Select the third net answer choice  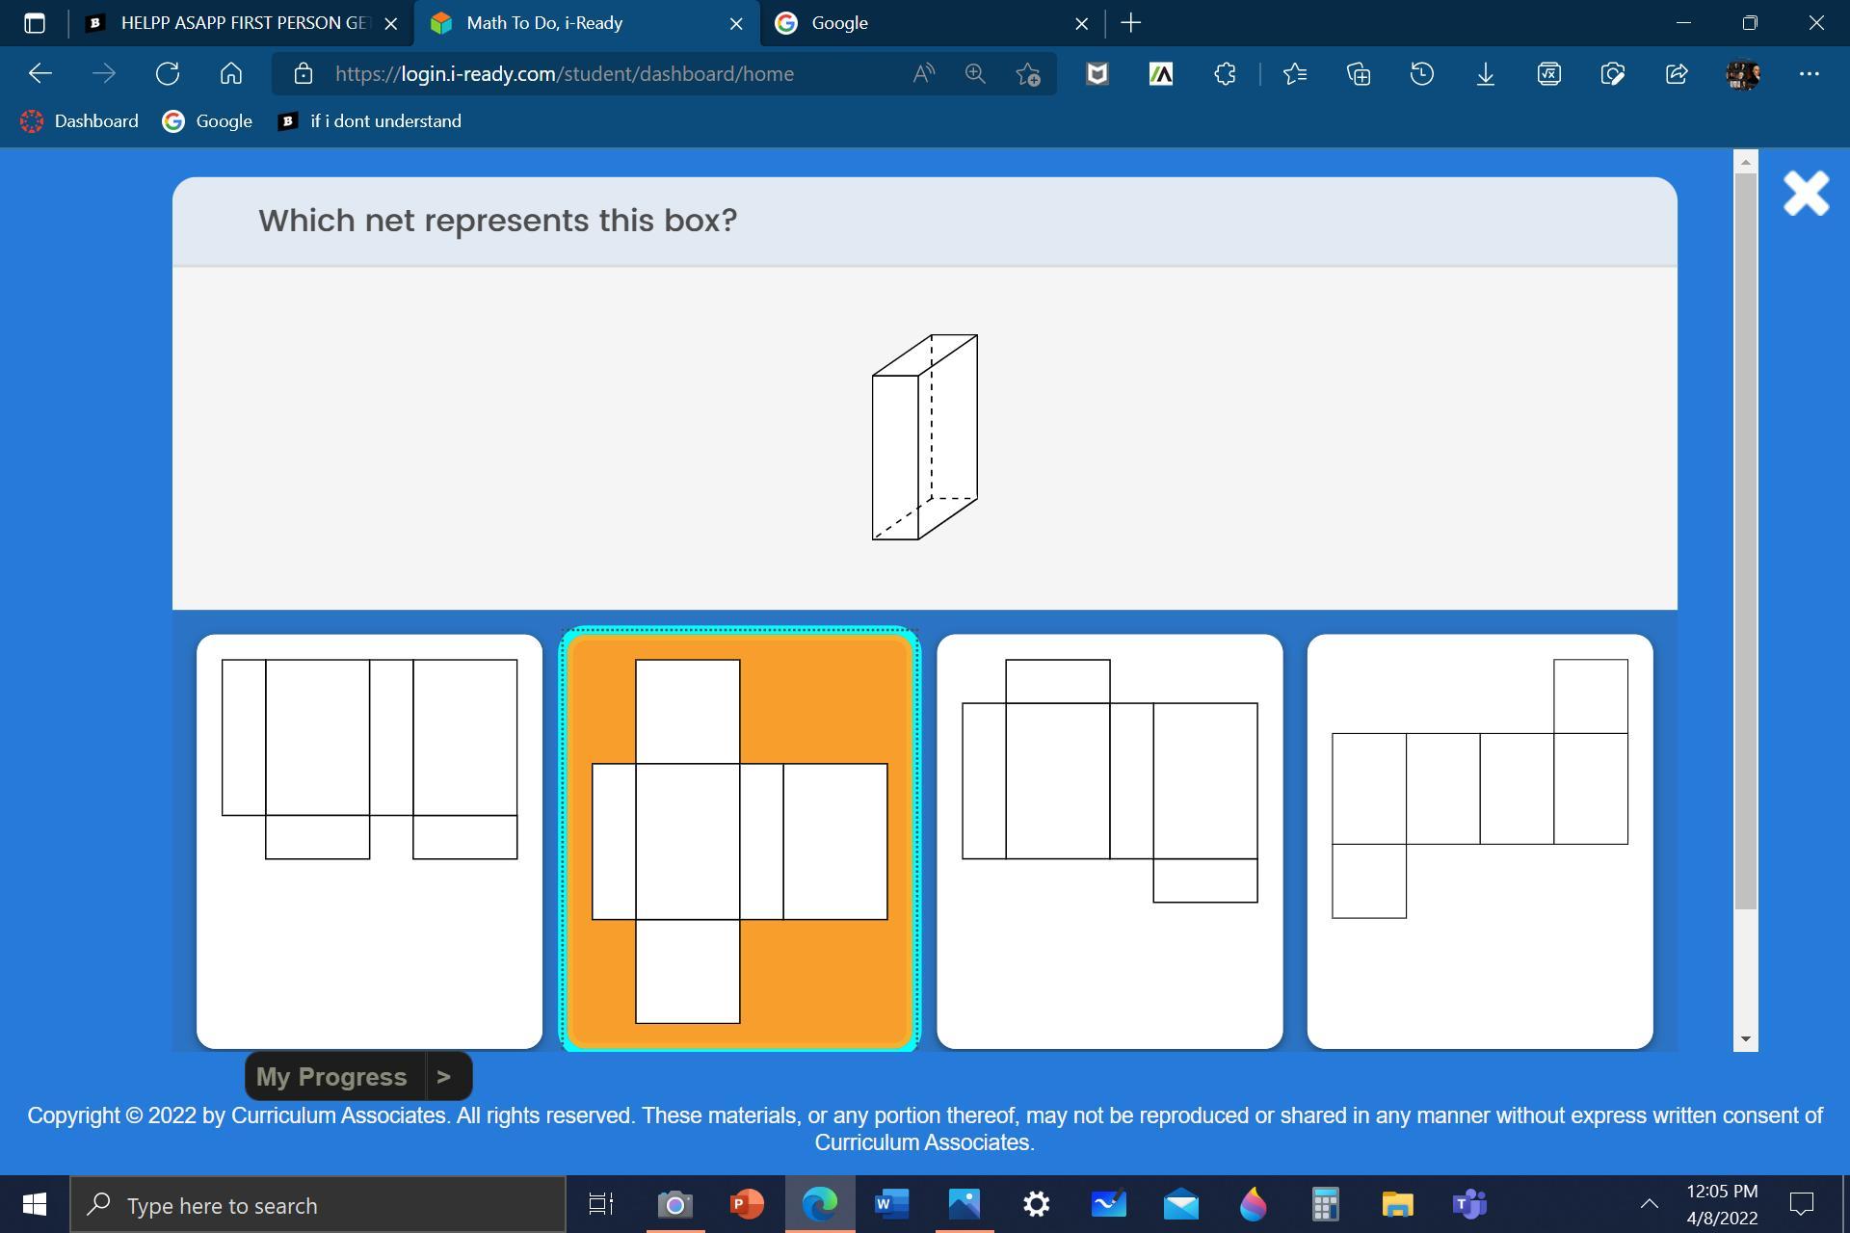1109,841
